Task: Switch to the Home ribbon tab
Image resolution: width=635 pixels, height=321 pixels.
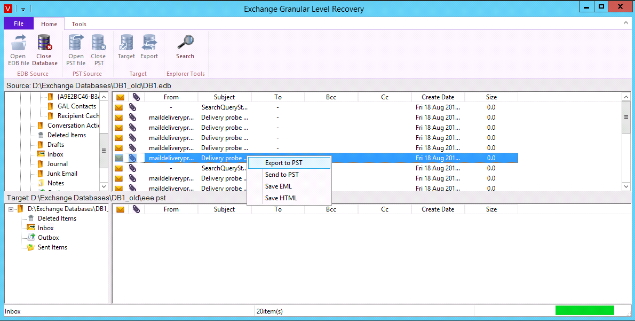Action: [49, 24]
